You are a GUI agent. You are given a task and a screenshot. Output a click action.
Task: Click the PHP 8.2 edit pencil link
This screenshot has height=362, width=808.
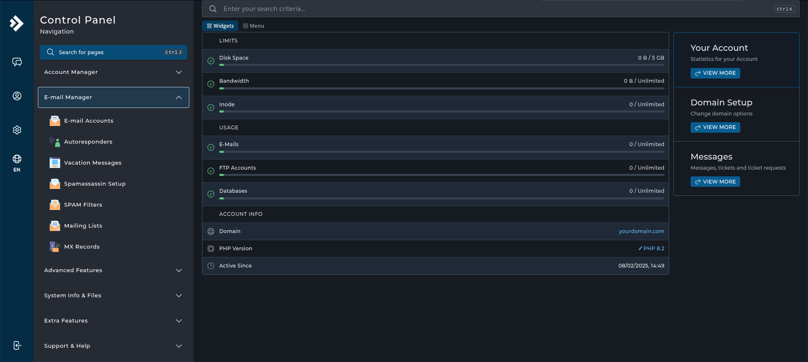click(651, 249)
